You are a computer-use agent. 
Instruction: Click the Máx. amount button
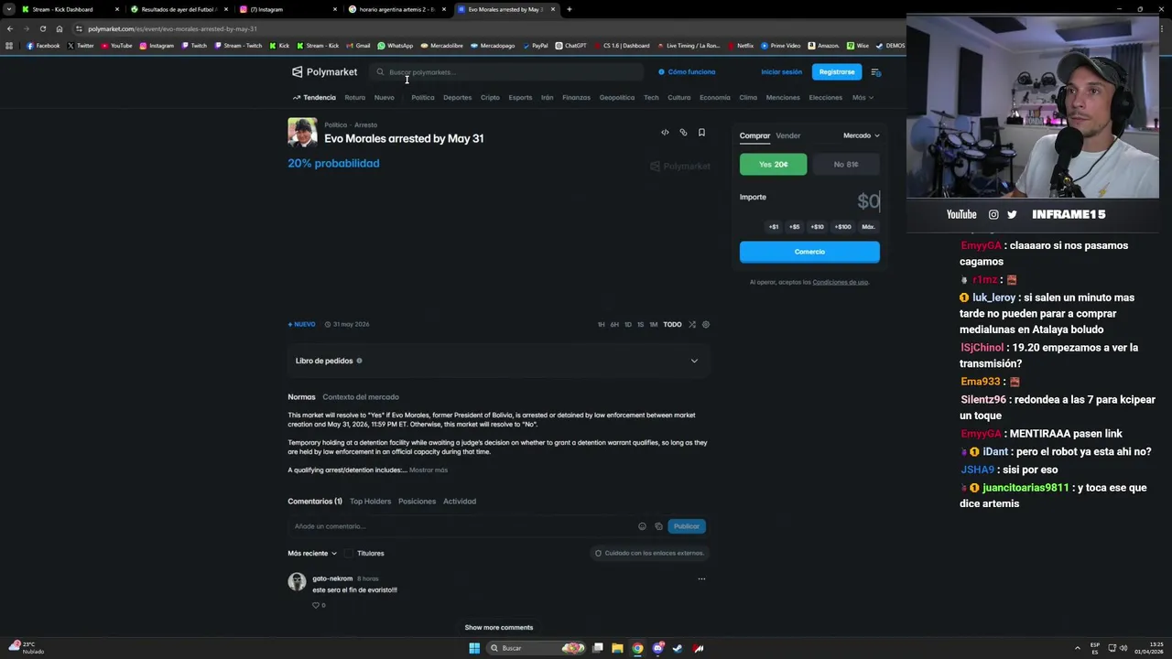coord(868,227)
